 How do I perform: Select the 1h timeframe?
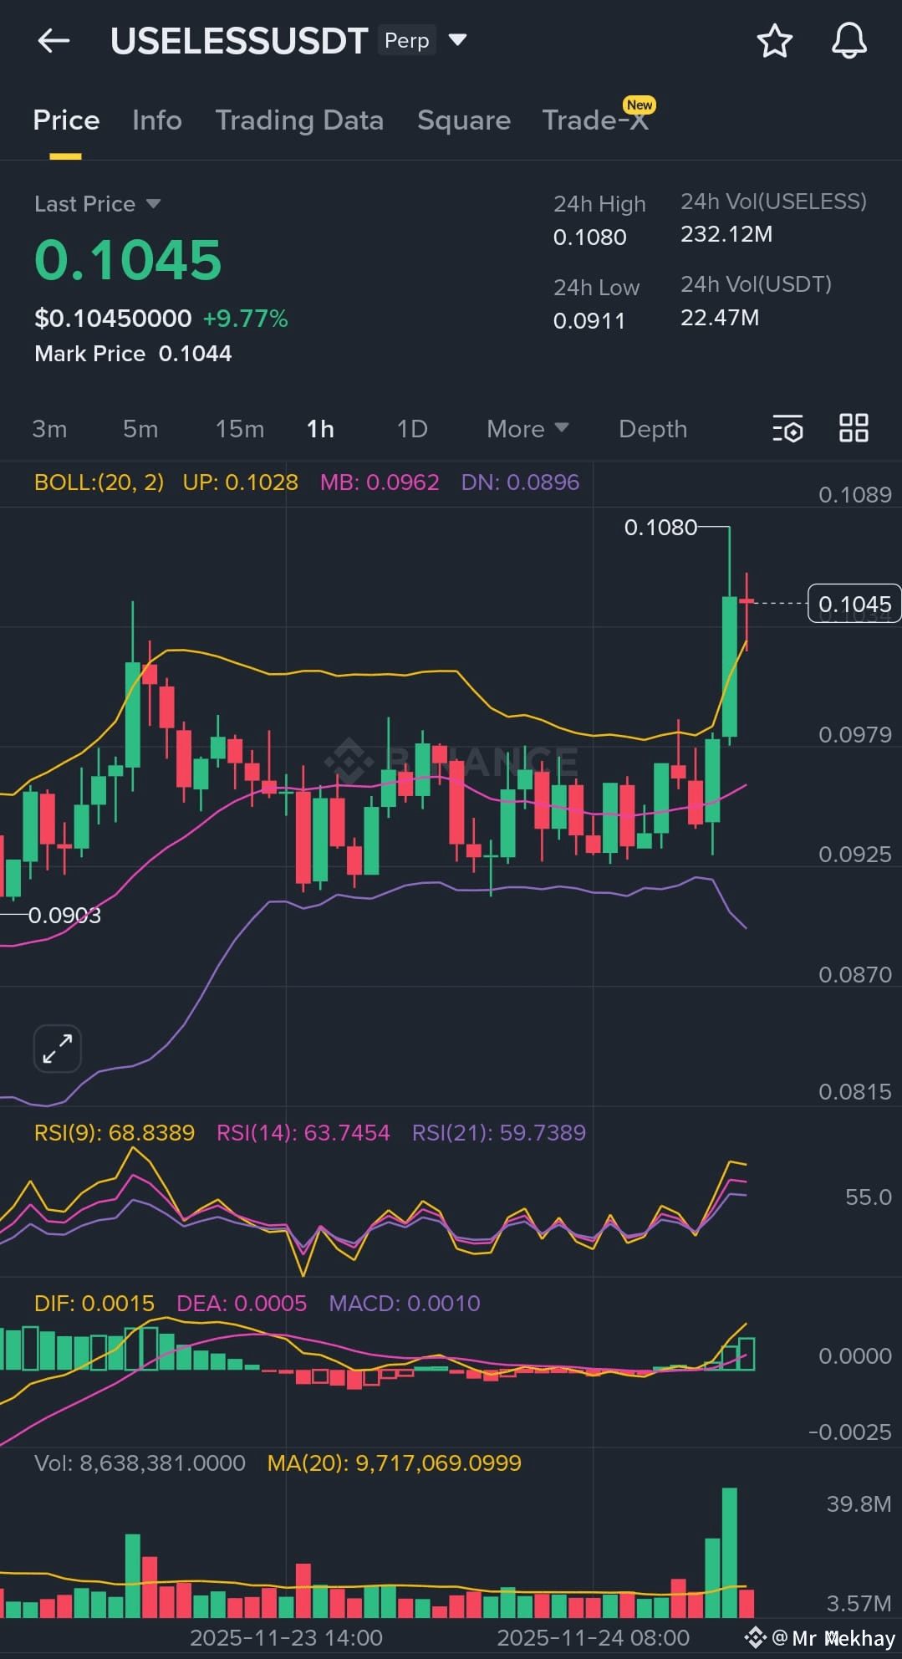tap(320, 429)
